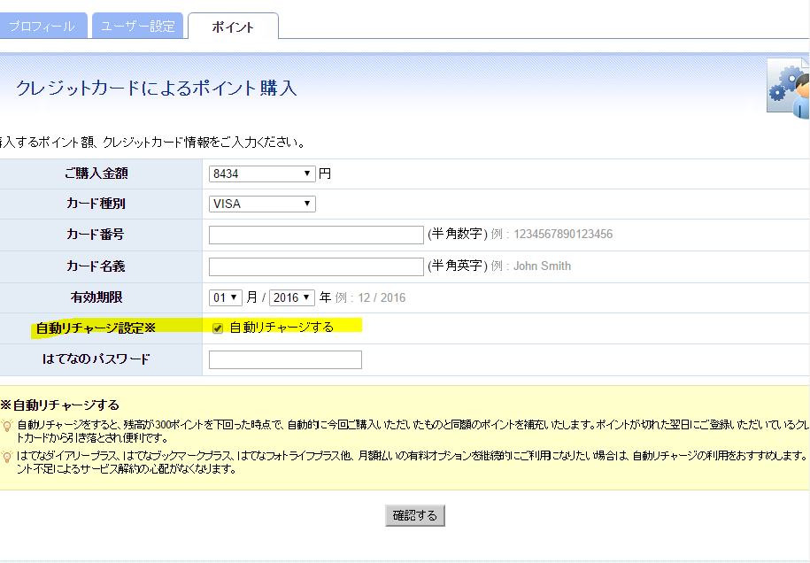Open the expiration month 01 dropdown
The width and height of the screenshot is (810, 563).
(x=225, y=297)
